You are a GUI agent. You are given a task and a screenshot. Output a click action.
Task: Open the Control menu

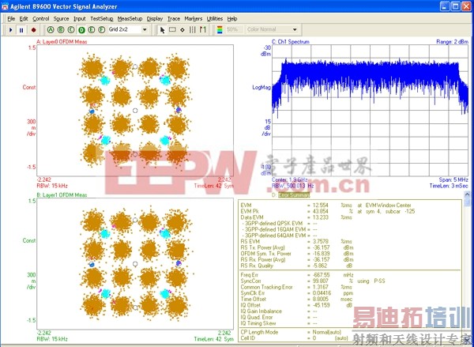click(x=41, y=19)
